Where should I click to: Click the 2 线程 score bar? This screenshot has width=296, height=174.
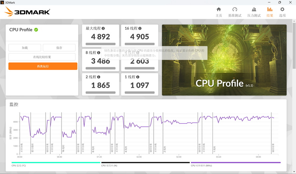coord(101,92)
